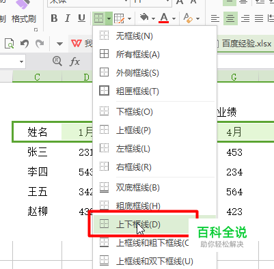Image resolution: width=274 pixels, height=269 pixels.
Task: Open the borders dropdown arrow
Action: 109,18
